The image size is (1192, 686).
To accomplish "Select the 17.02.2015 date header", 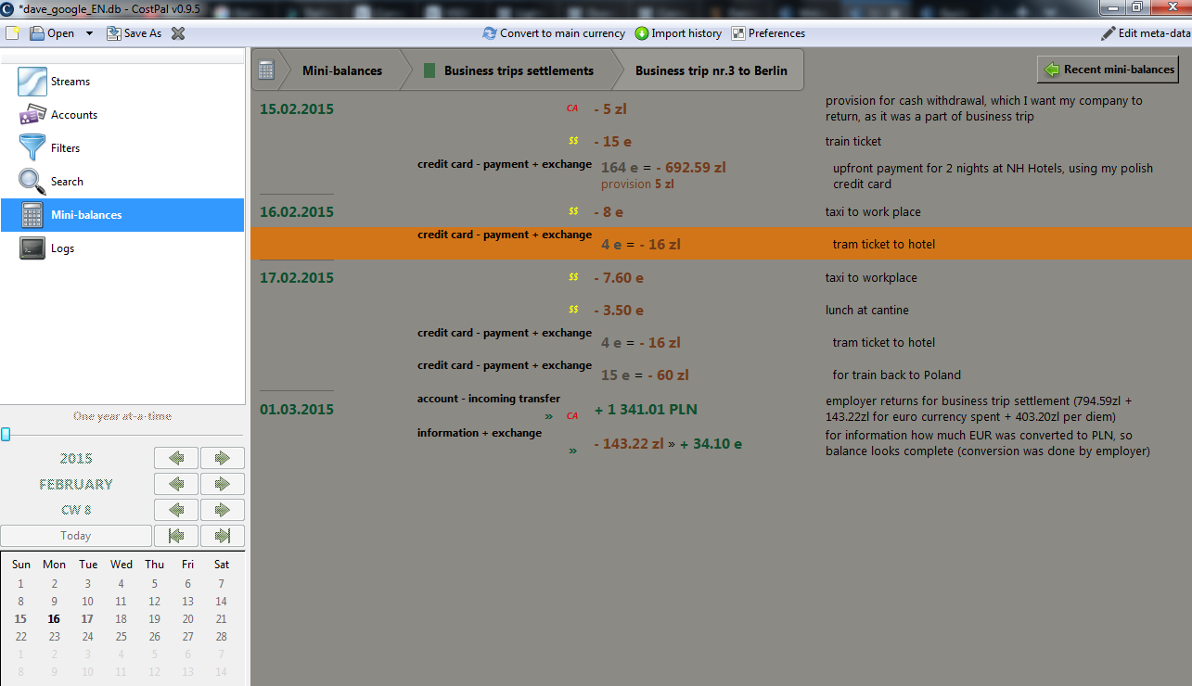I will (x=297, y=278).
